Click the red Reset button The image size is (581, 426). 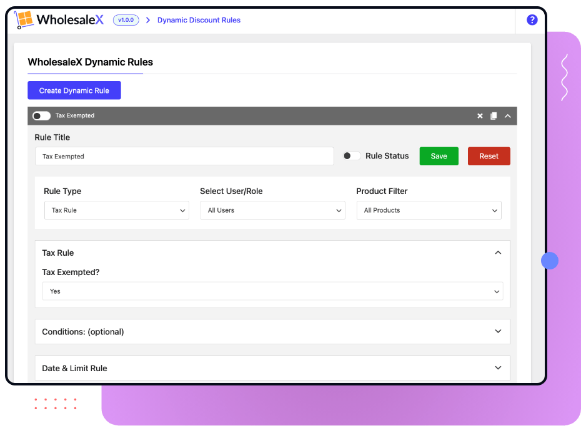click(489, 156)
